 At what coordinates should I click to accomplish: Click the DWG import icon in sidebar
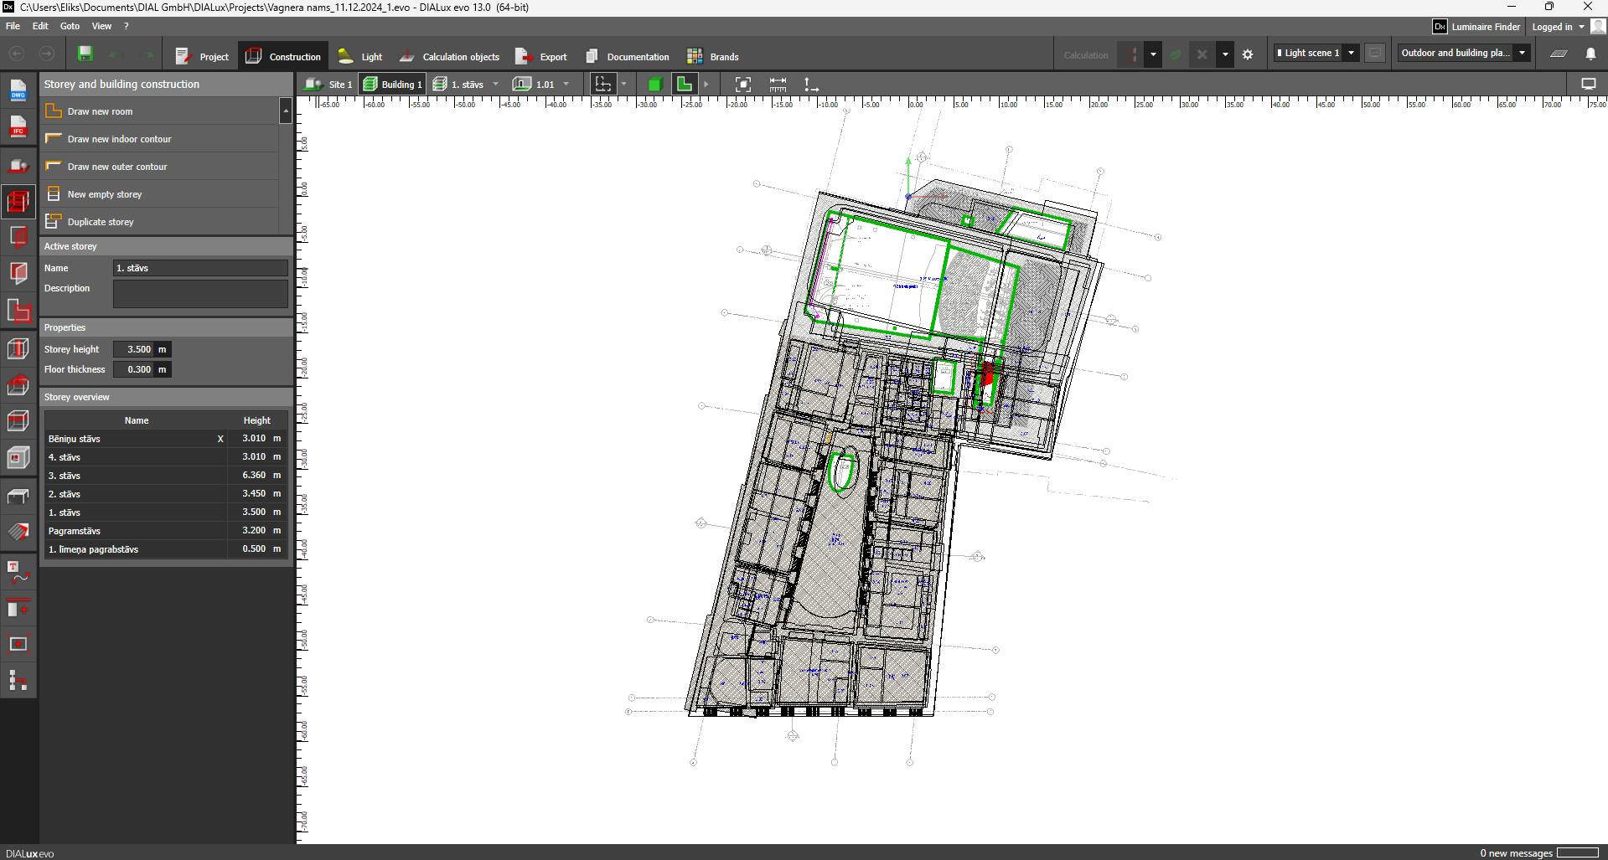pos(18,90)
